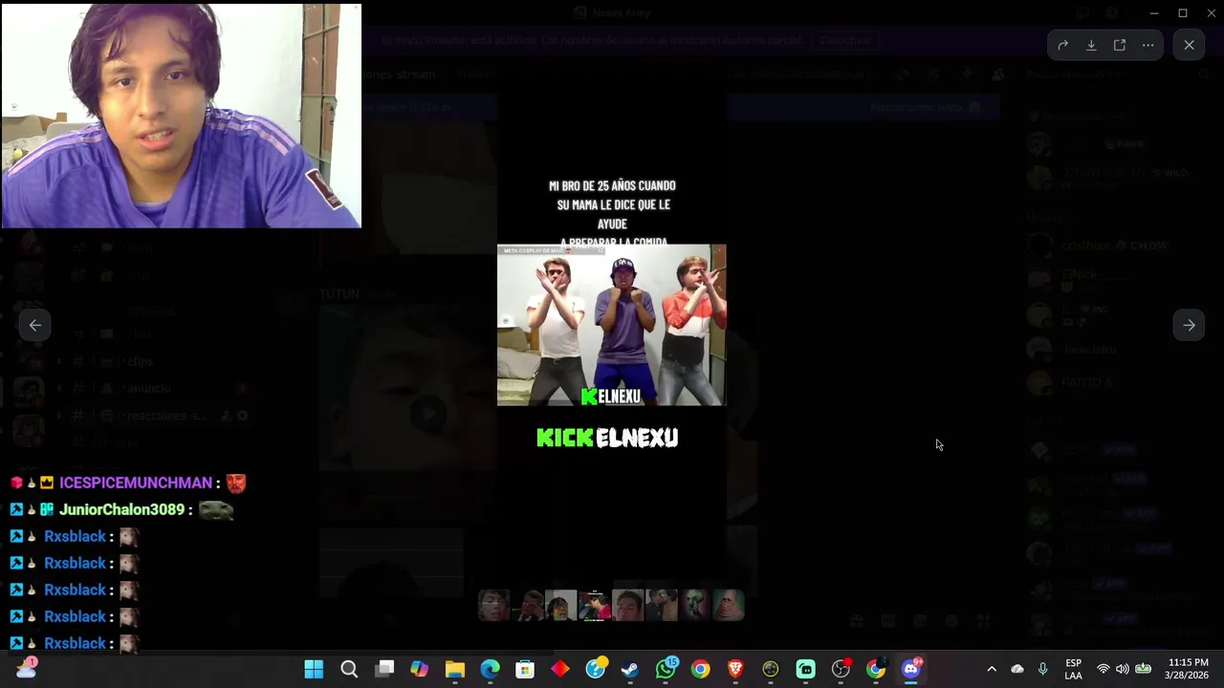Select the fifth thumbnail in the carousel strip
Screen dimensions: 1224x688
point(627,606)
